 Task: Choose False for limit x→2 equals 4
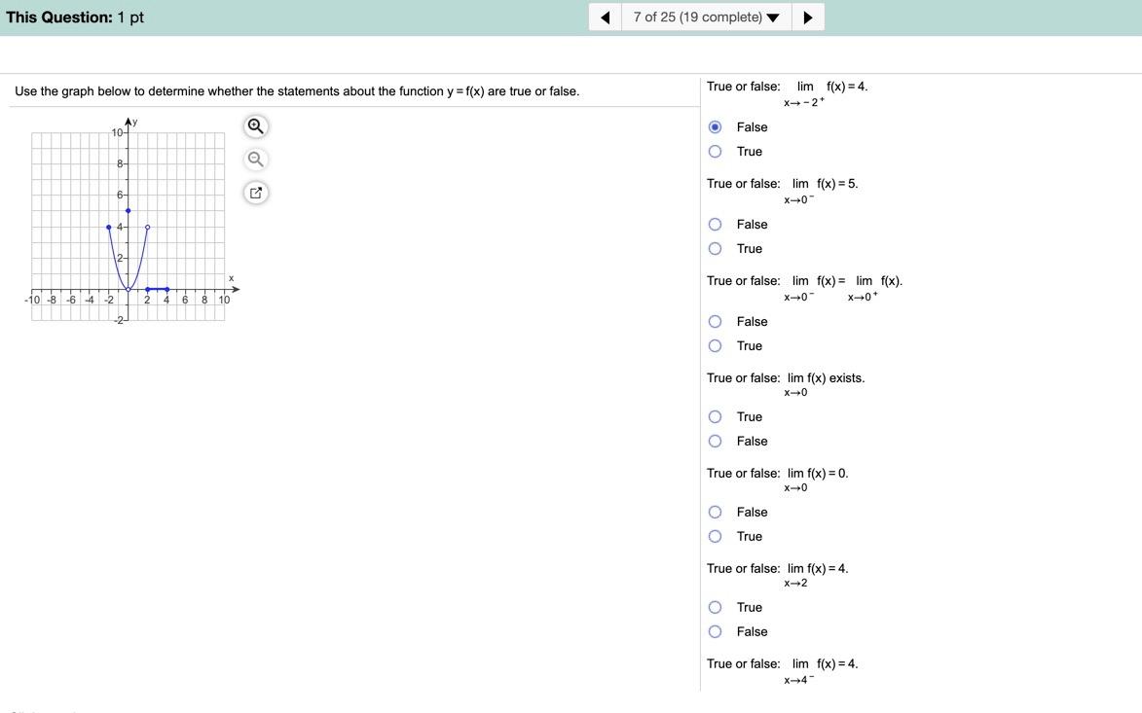[716, 632]
